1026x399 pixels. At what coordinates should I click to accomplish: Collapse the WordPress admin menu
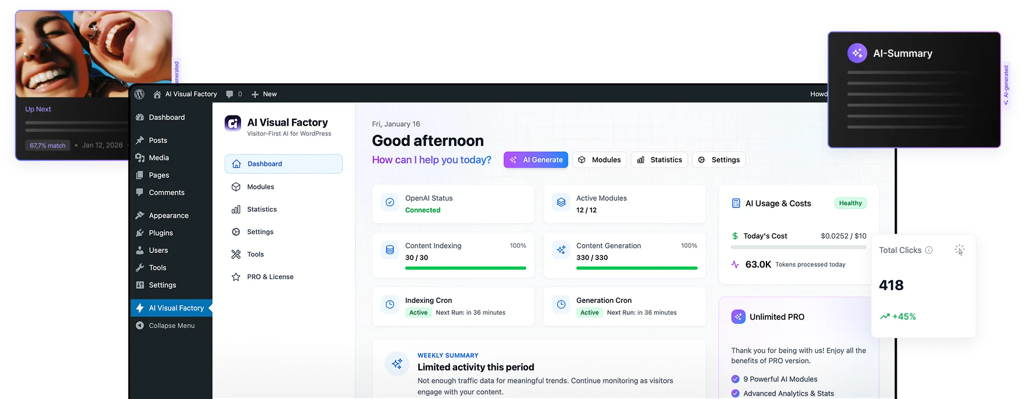(x=171, y=325)
